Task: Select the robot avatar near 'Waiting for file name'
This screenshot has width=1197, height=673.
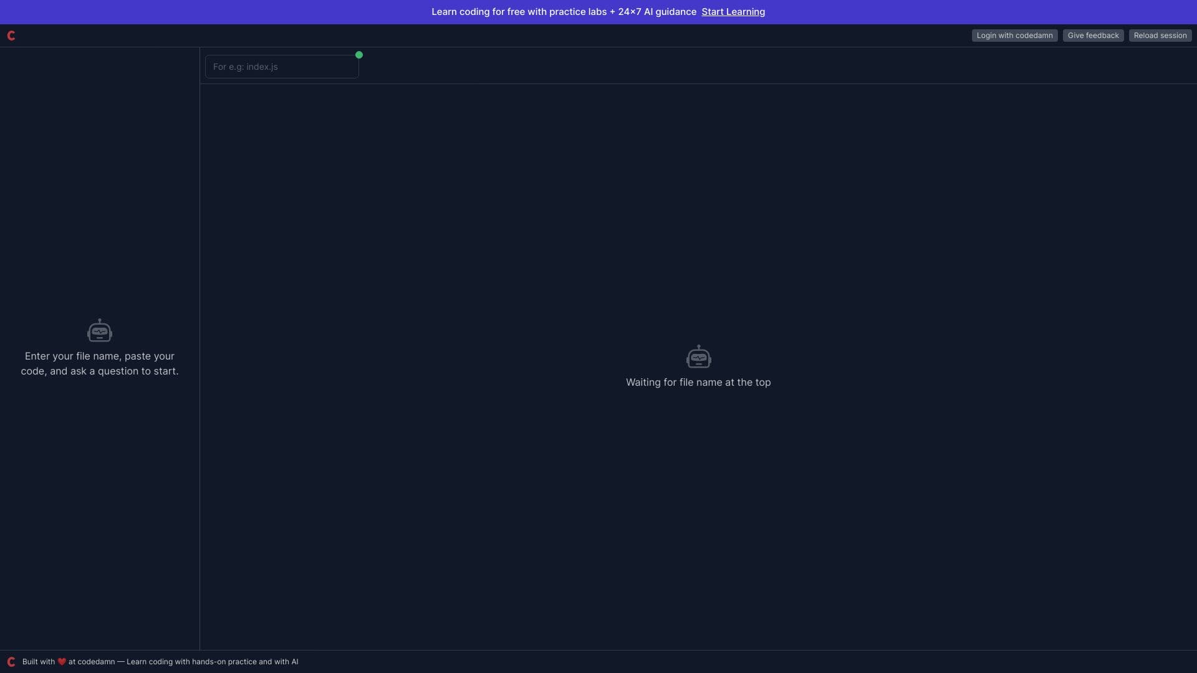Action: pos(698,356)
